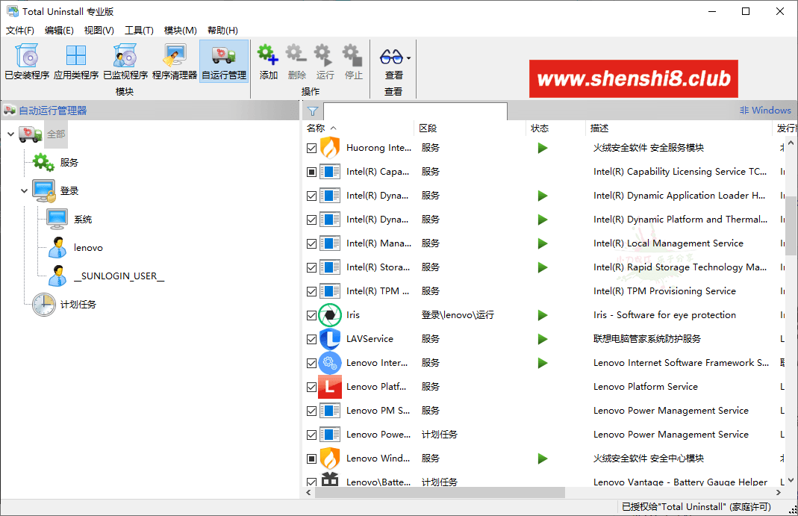798x516 pixels.
Task: Click the www.shenshi8.club banner
Action: pos(634,79)
